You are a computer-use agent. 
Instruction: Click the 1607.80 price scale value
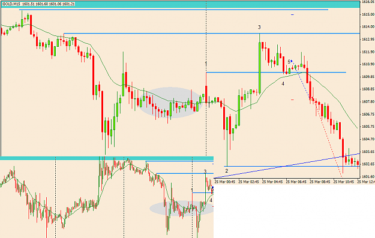368,102
